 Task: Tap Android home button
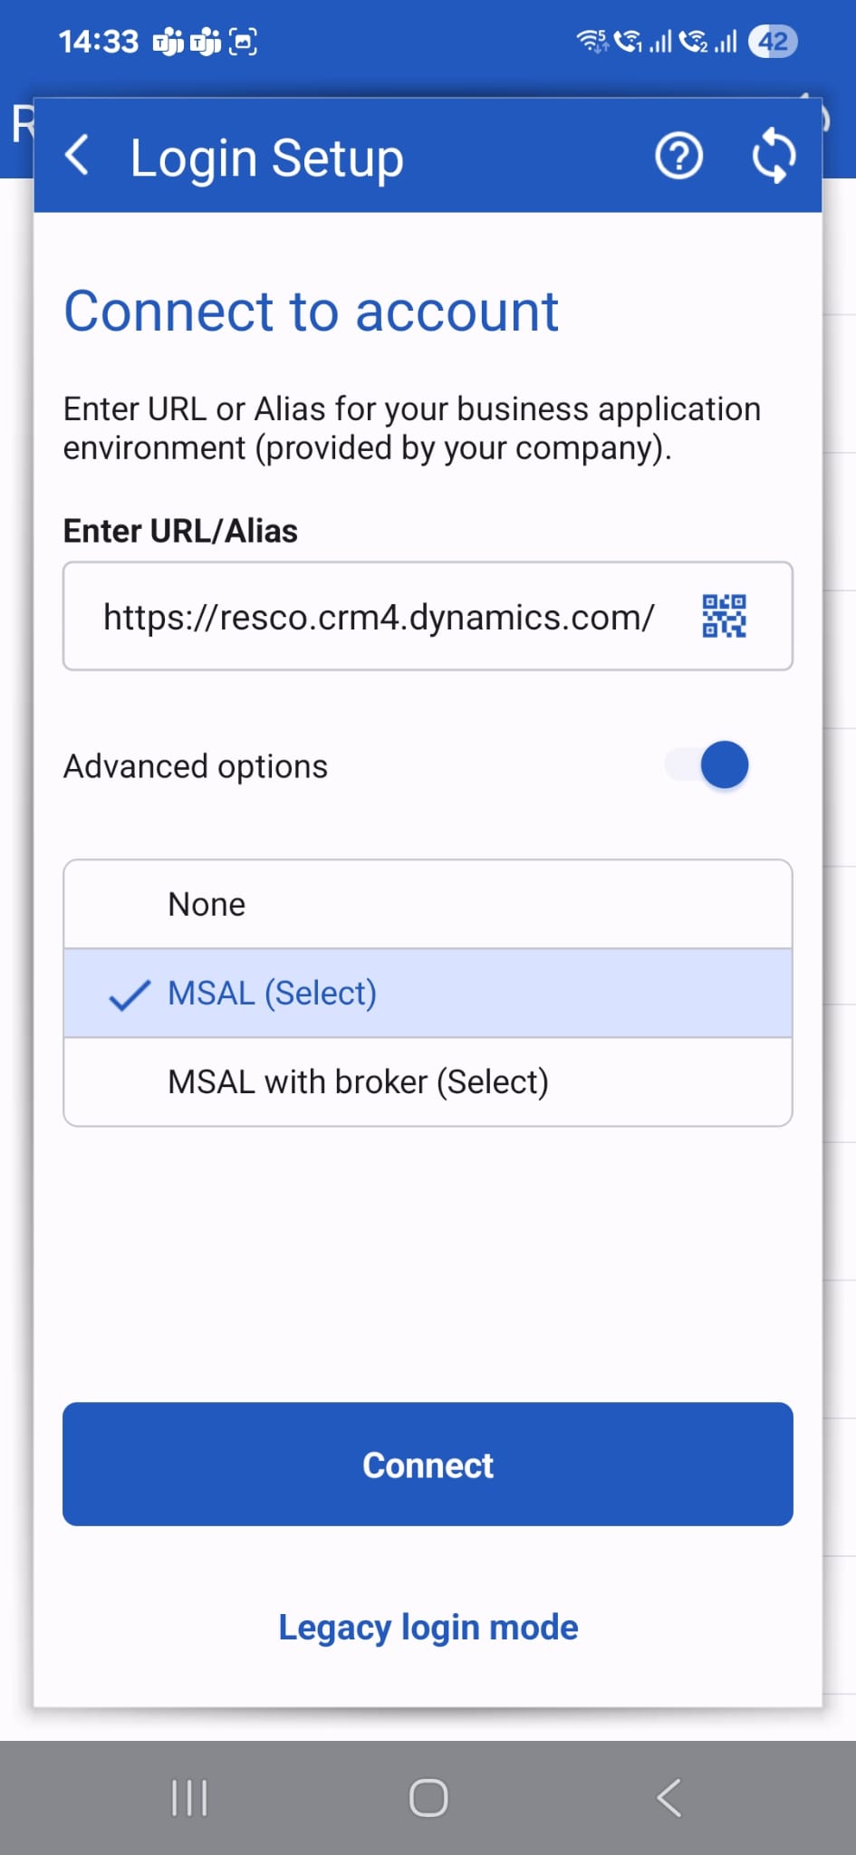coord(428,1798)
